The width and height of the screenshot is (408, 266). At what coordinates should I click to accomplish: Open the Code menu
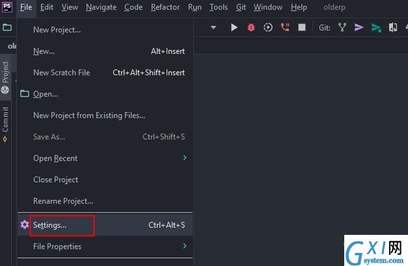coord(133,7)
